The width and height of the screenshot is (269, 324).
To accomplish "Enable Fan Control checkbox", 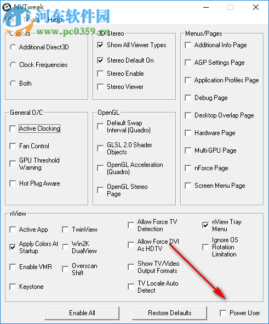I will [x=13, y=146].
